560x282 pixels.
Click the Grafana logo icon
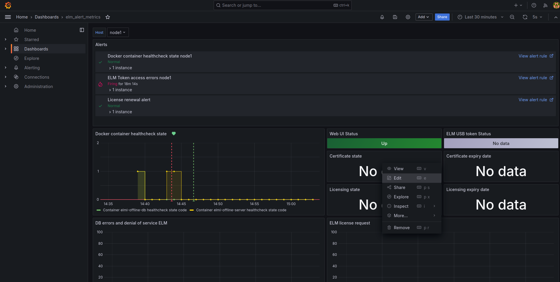pyautogui.click(x=8, y=5)
